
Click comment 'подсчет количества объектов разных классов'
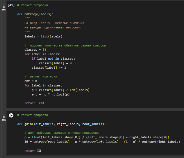68,45
